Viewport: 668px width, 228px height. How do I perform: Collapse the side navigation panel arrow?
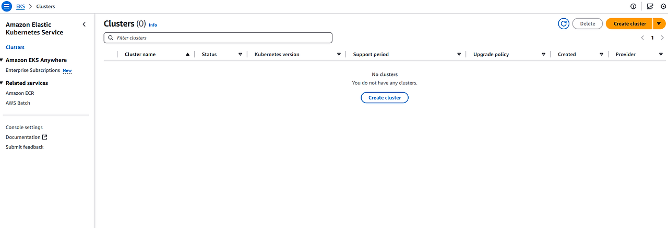[x=84, y=24]
